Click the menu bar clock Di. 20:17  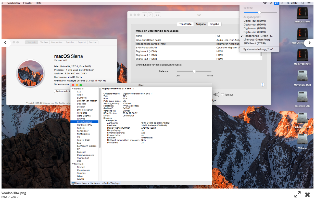(292, 3)
